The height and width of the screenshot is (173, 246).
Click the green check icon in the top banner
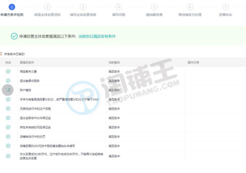[x=14, y=36]
